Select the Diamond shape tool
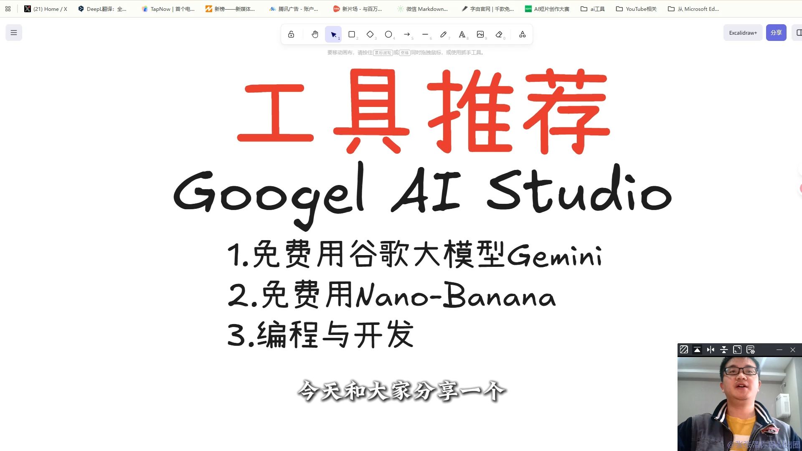802x451 pixels. pyautogui.click(x=370, y=34)
